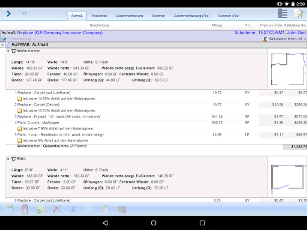307x230 pixels.
Task: Open the list view lines icon
Action: click(282, 14)
